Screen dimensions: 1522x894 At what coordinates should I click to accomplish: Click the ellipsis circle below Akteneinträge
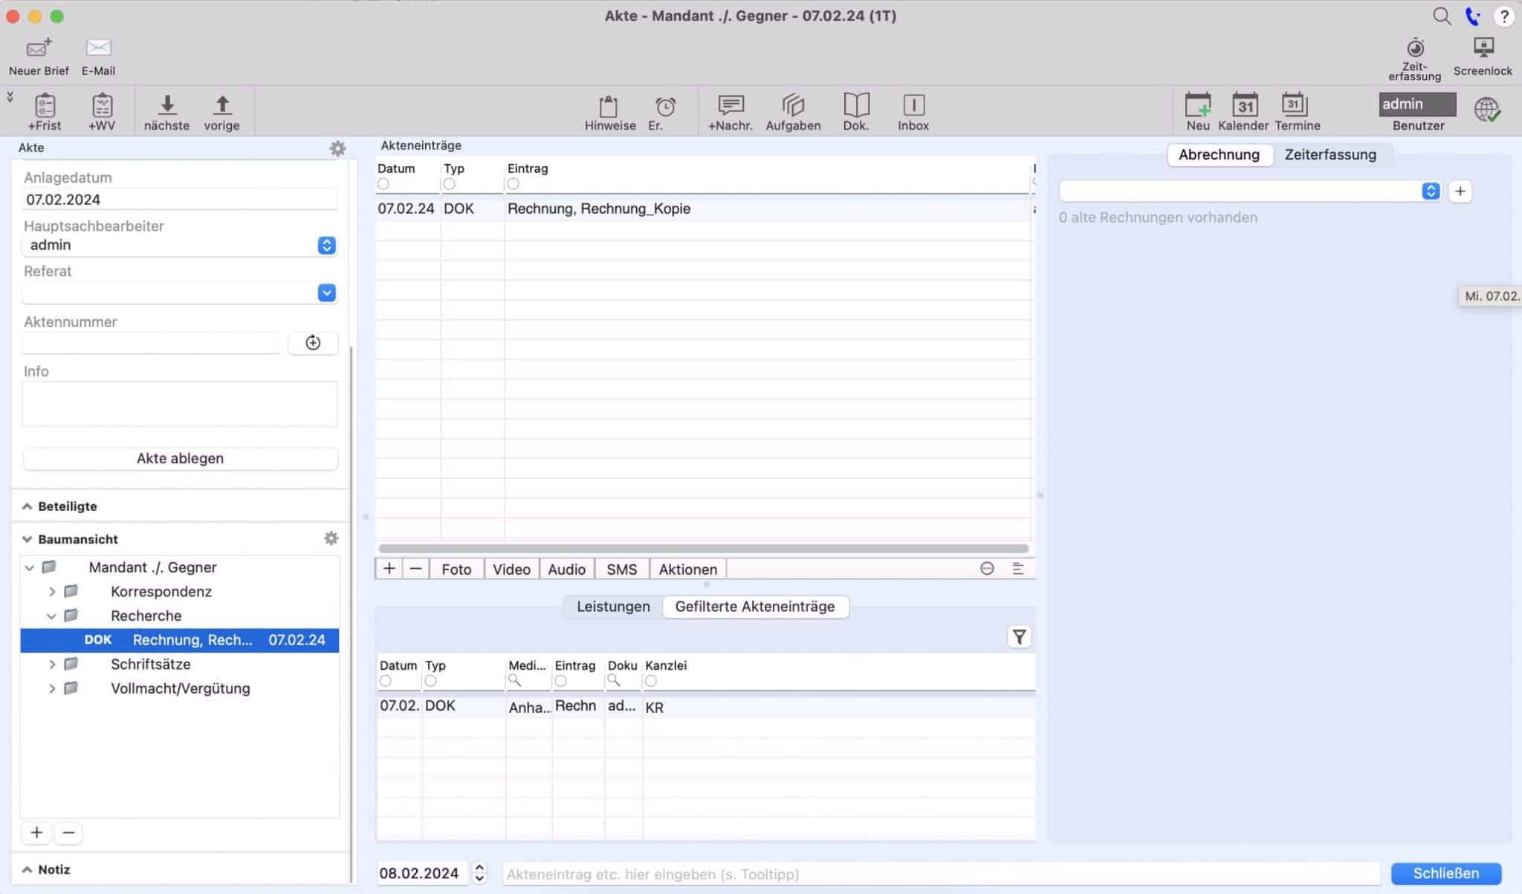987,569
